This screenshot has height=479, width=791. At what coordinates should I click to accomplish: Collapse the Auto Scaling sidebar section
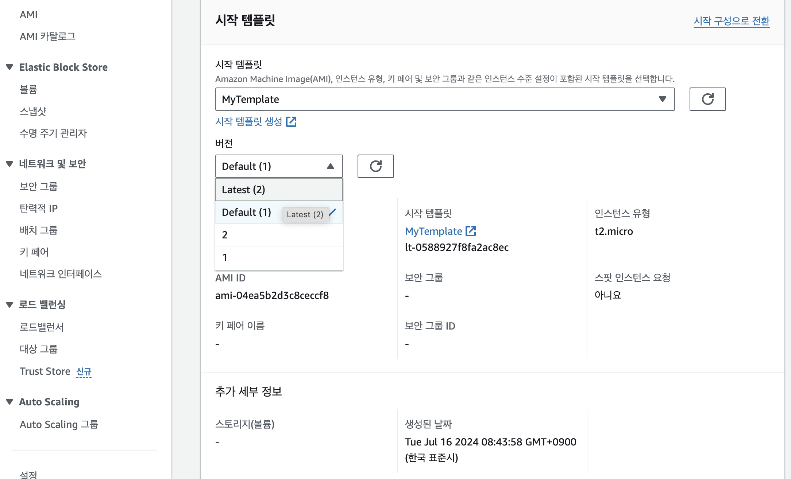click(x=10, y=402)
